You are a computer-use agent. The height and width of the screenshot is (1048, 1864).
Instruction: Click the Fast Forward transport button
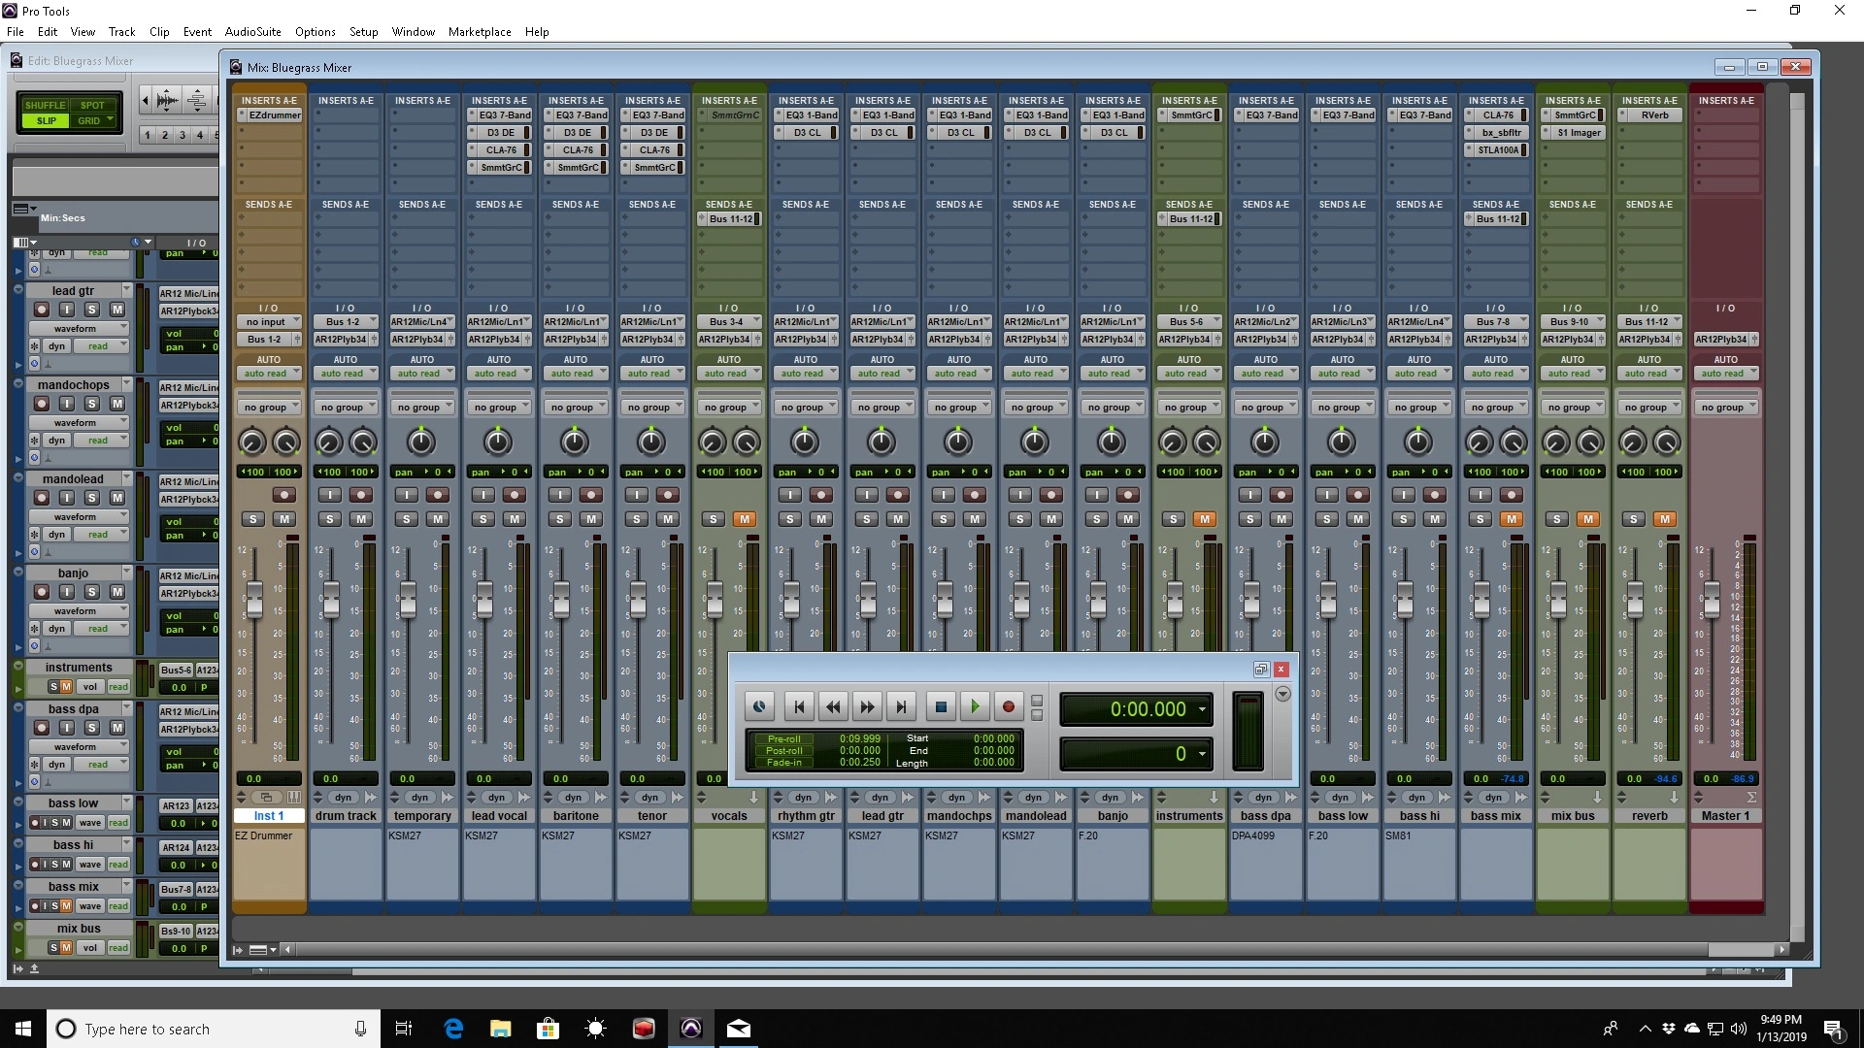click(x=867, y=707)
